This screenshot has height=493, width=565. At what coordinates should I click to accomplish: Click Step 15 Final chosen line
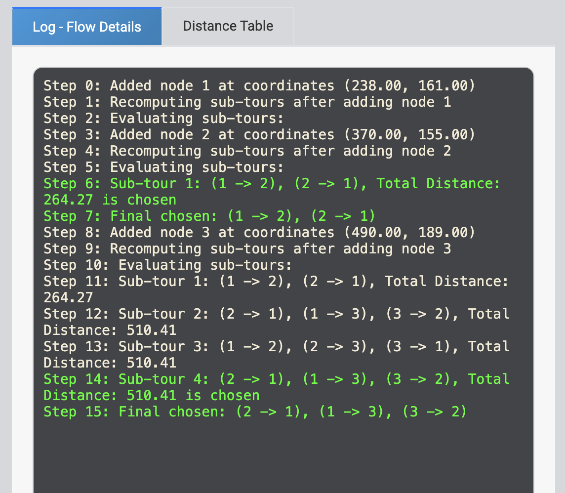coord(255,411)
